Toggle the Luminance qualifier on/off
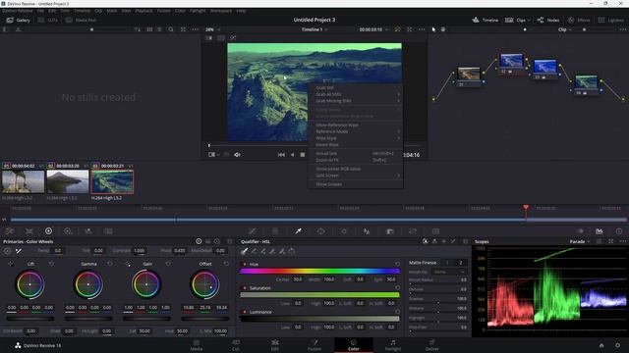The width and height of the screenshot is (629, 353). pos(245,312)
